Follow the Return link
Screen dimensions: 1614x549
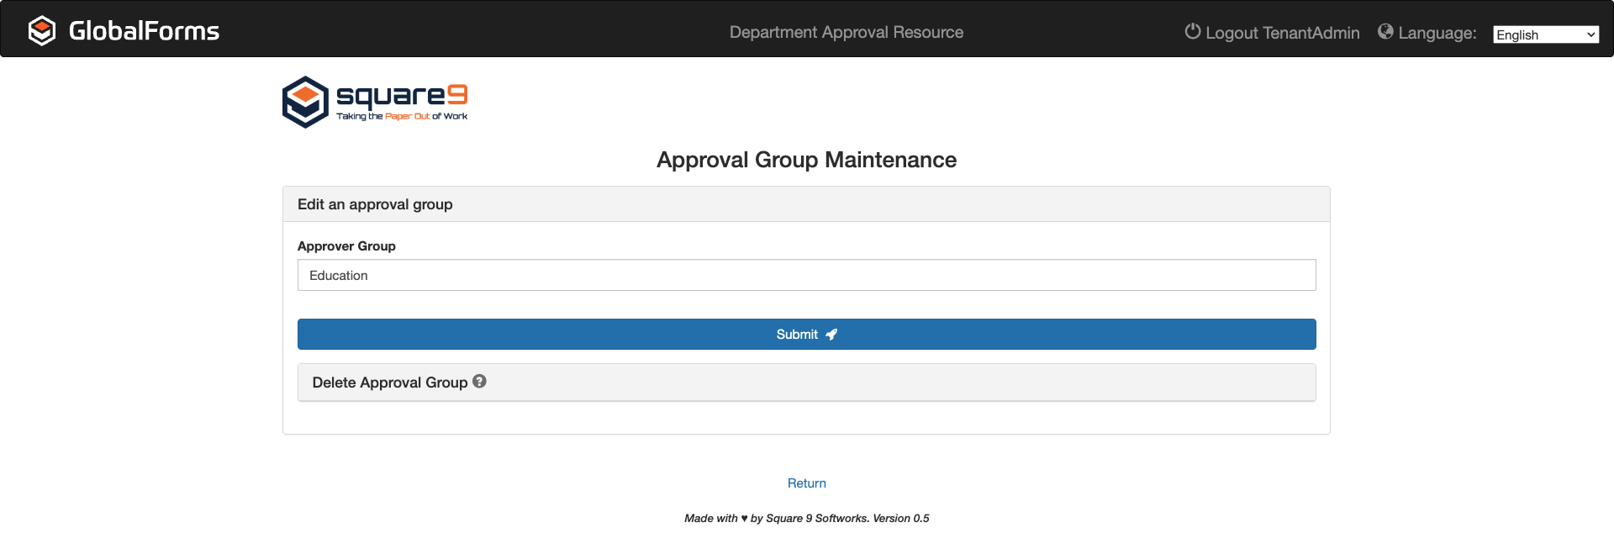coord(806,483)
